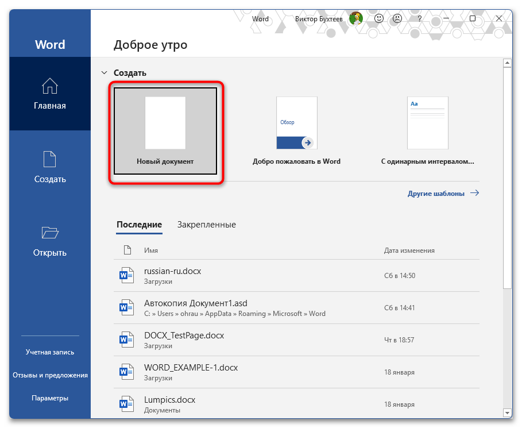This screenshot has height=428, width=522.
Task: Click the vertical scrollbar down arrow
Action: click(508, 414)
